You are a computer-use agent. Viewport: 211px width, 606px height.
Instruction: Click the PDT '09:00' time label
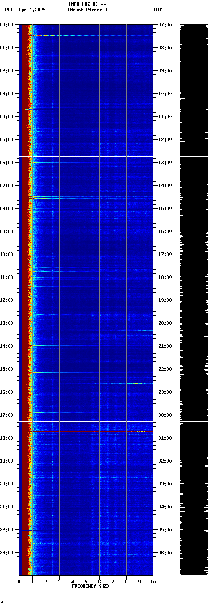pos(6,231)
